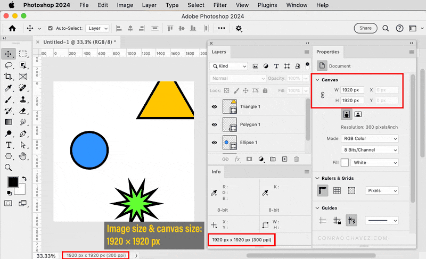The image size is (426, 259).
Task: Toggle the canvas width-height link
Action: click(x=323, y=95)
